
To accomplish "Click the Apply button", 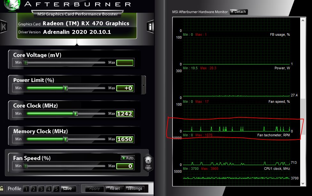I will [94, 189].
